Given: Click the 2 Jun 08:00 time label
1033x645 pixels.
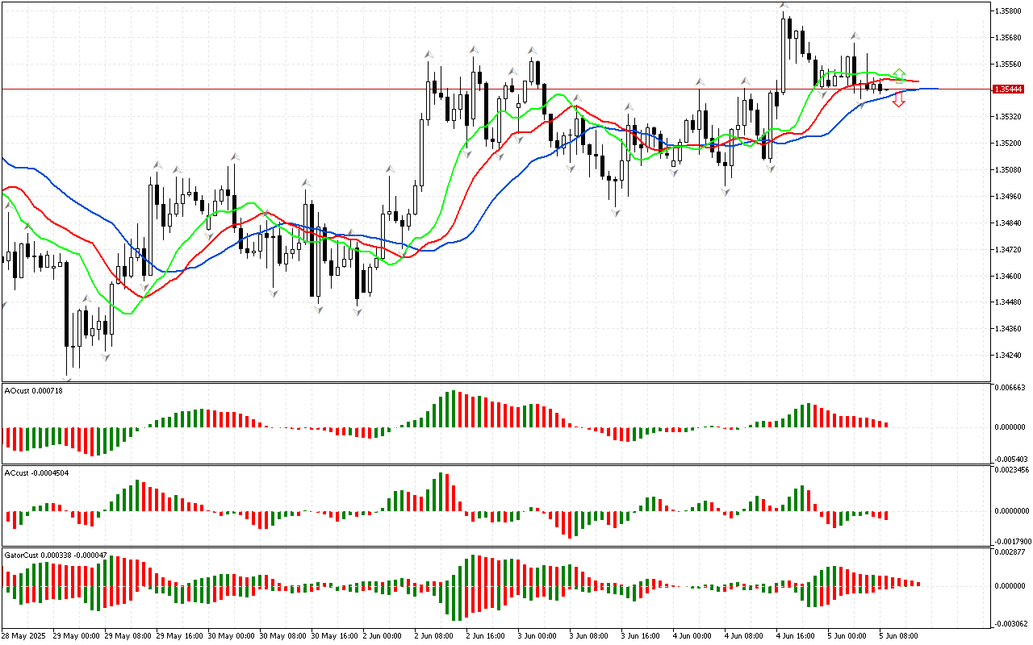Looking at the screenshot, I should pyautogui.click(x=433, y=635).
